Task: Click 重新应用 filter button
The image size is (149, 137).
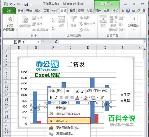Action: click(x=88, y=24)
